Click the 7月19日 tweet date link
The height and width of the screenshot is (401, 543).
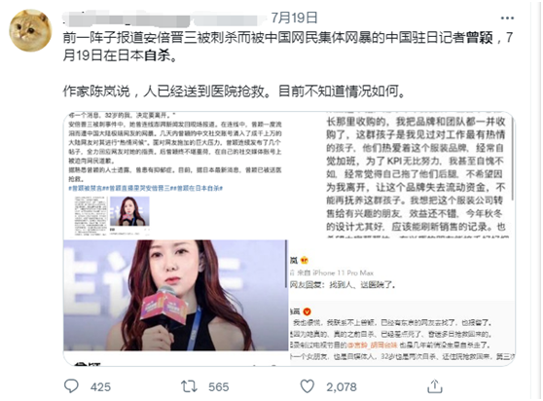(x=294, y=18)
